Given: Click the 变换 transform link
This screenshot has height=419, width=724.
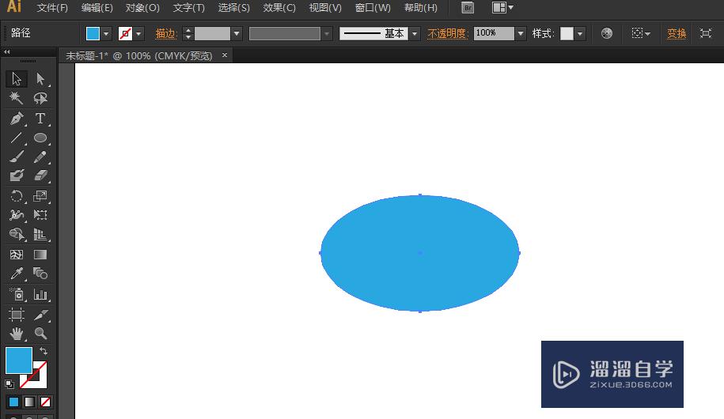Looking at the screenshot, I should (x=677, y=34).
